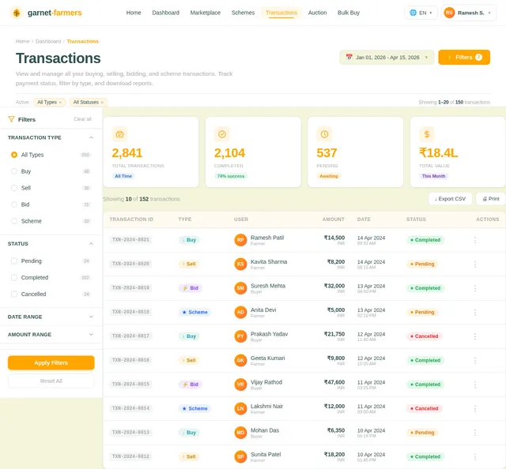
Task: Remove the All Types active filter chip
Action: (x=60, y=103)
